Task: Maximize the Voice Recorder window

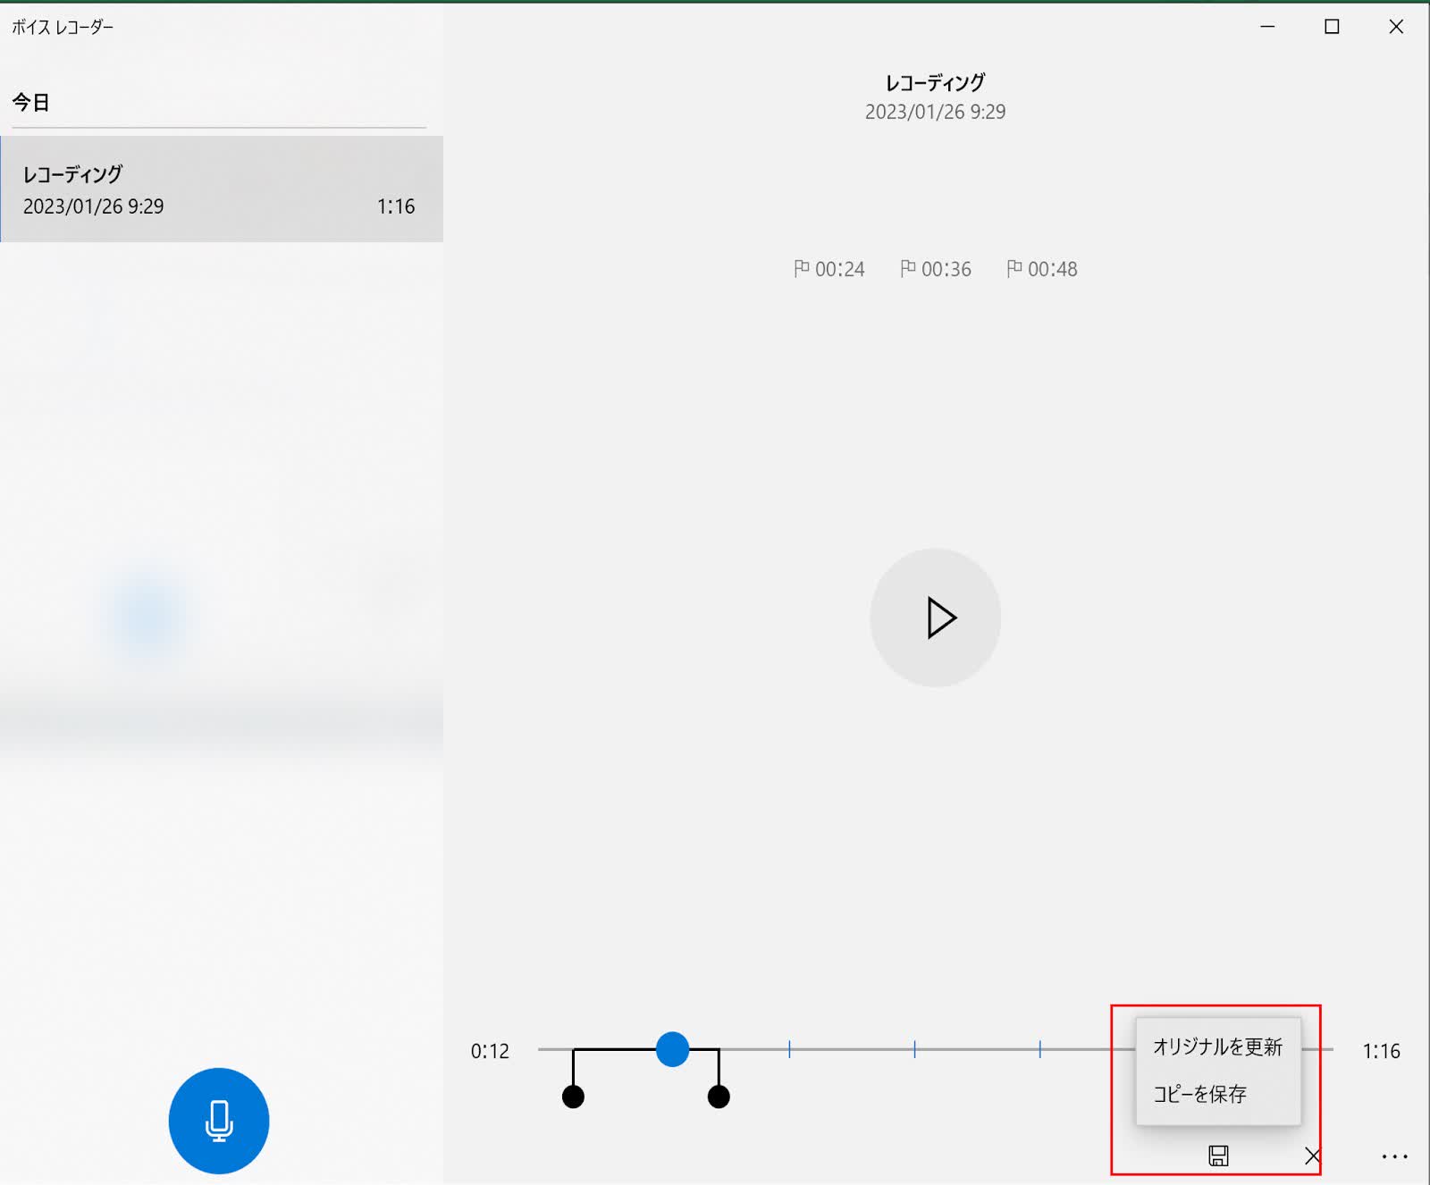Action: [1332, 27]
